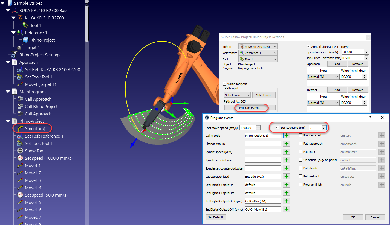
Task: Collapse the MainProgram tree node
Action: [8, 92]
